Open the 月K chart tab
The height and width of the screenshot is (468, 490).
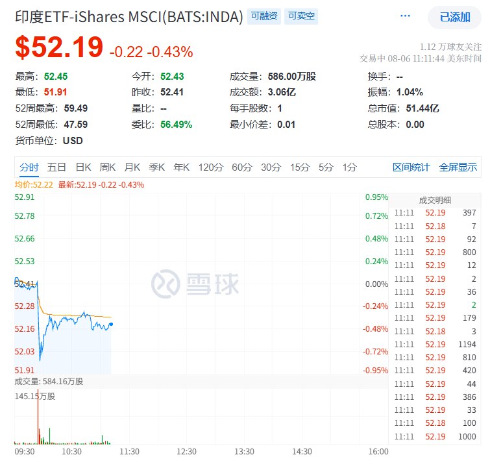[132, 167]
